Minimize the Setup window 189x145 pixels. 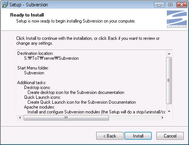point(159,5)
